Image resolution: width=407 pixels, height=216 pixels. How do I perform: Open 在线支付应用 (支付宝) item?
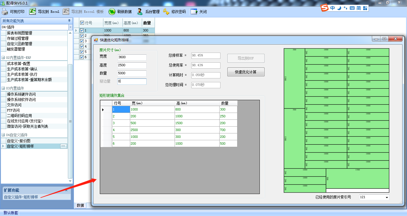coord(25,121)
